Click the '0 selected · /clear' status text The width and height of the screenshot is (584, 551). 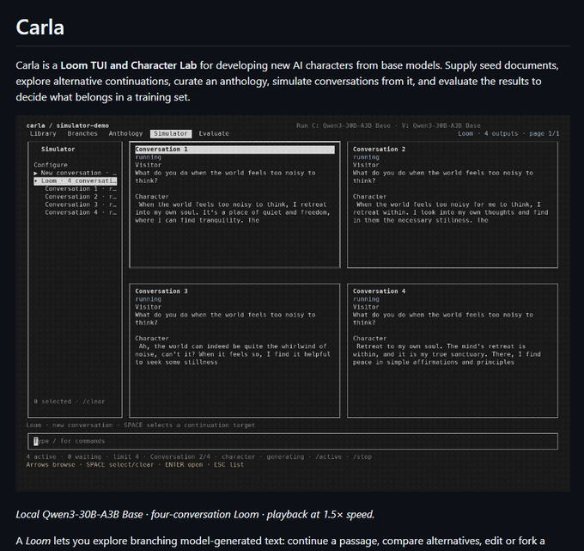tap(70, 401)
